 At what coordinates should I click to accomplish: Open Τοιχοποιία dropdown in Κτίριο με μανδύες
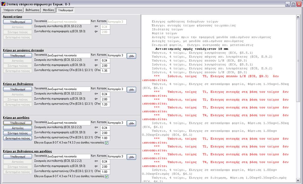pos(69,123)
